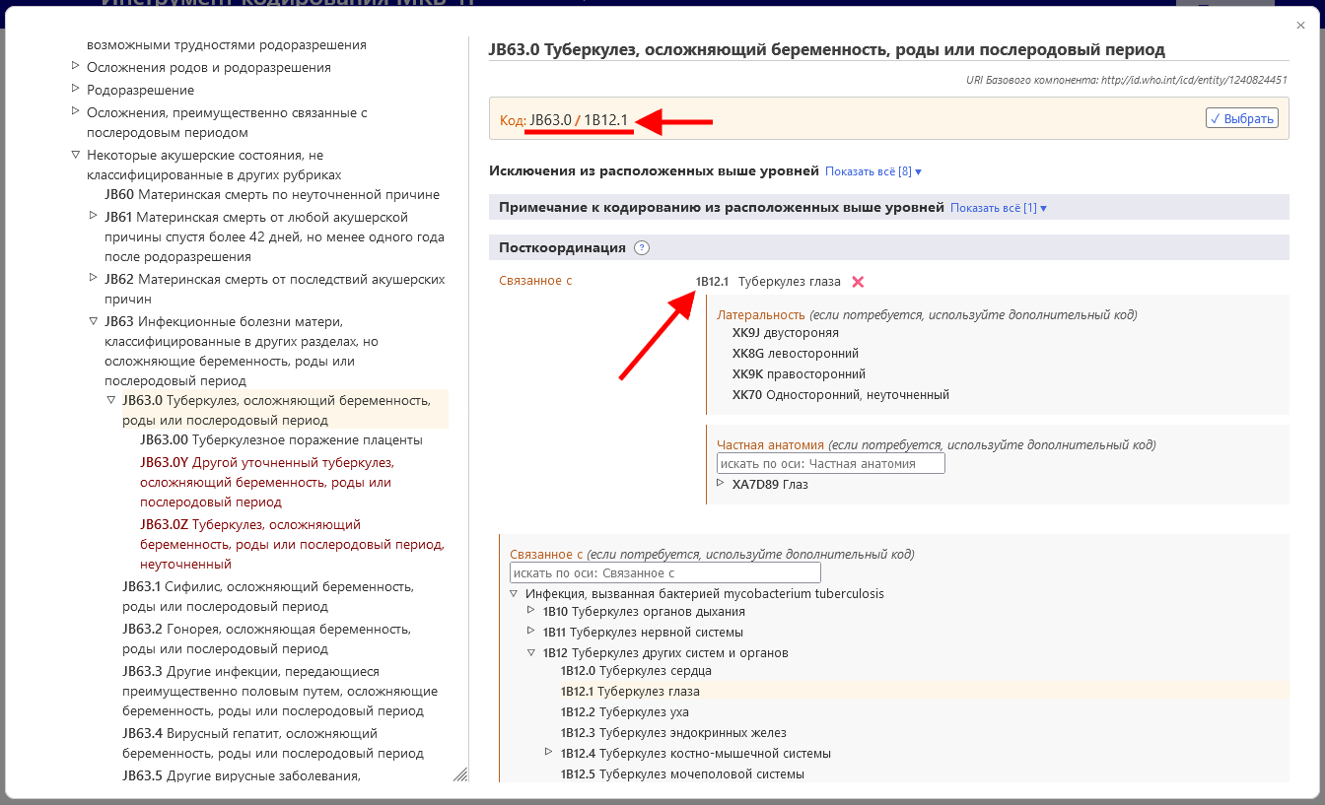
Task: Open the Посткоординация help question mark icon
Action: point(642,247)
